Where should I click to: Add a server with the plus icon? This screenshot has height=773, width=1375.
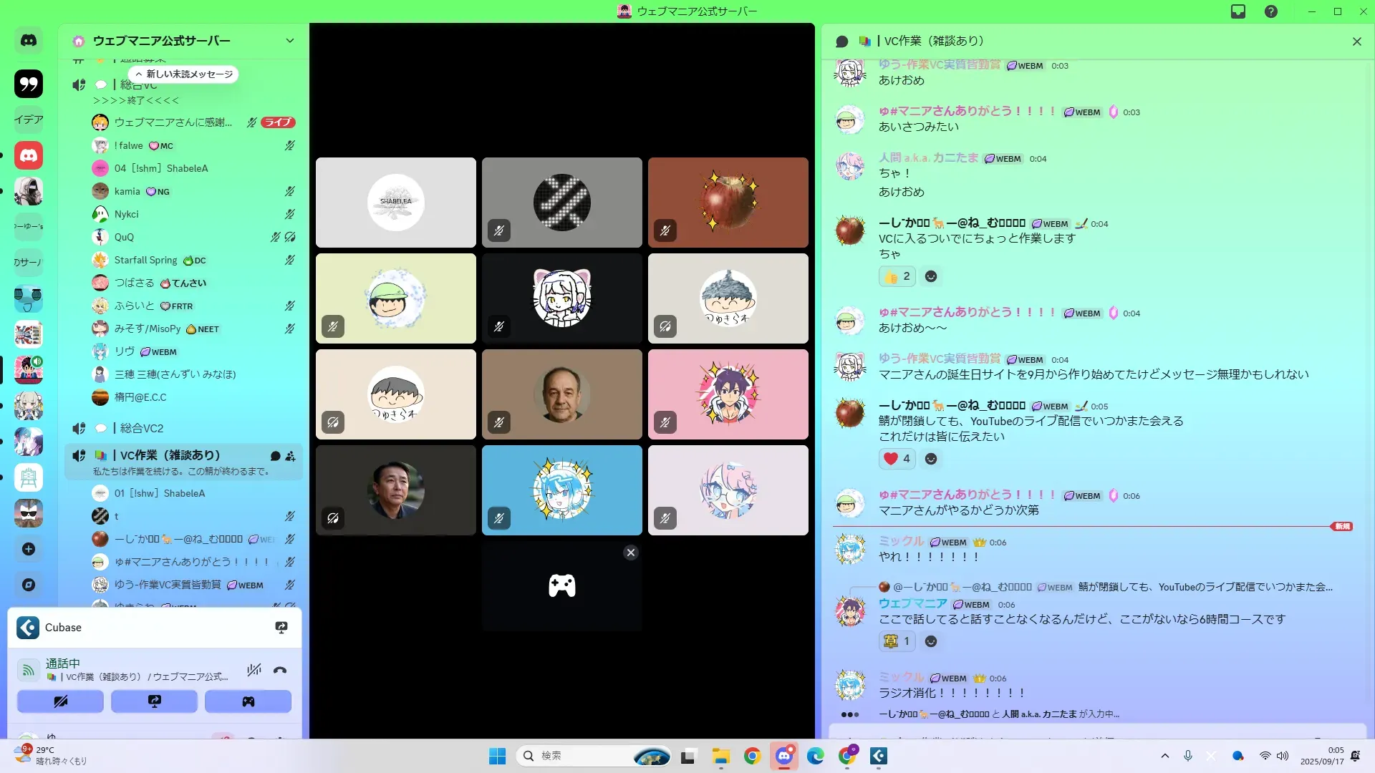29,549
